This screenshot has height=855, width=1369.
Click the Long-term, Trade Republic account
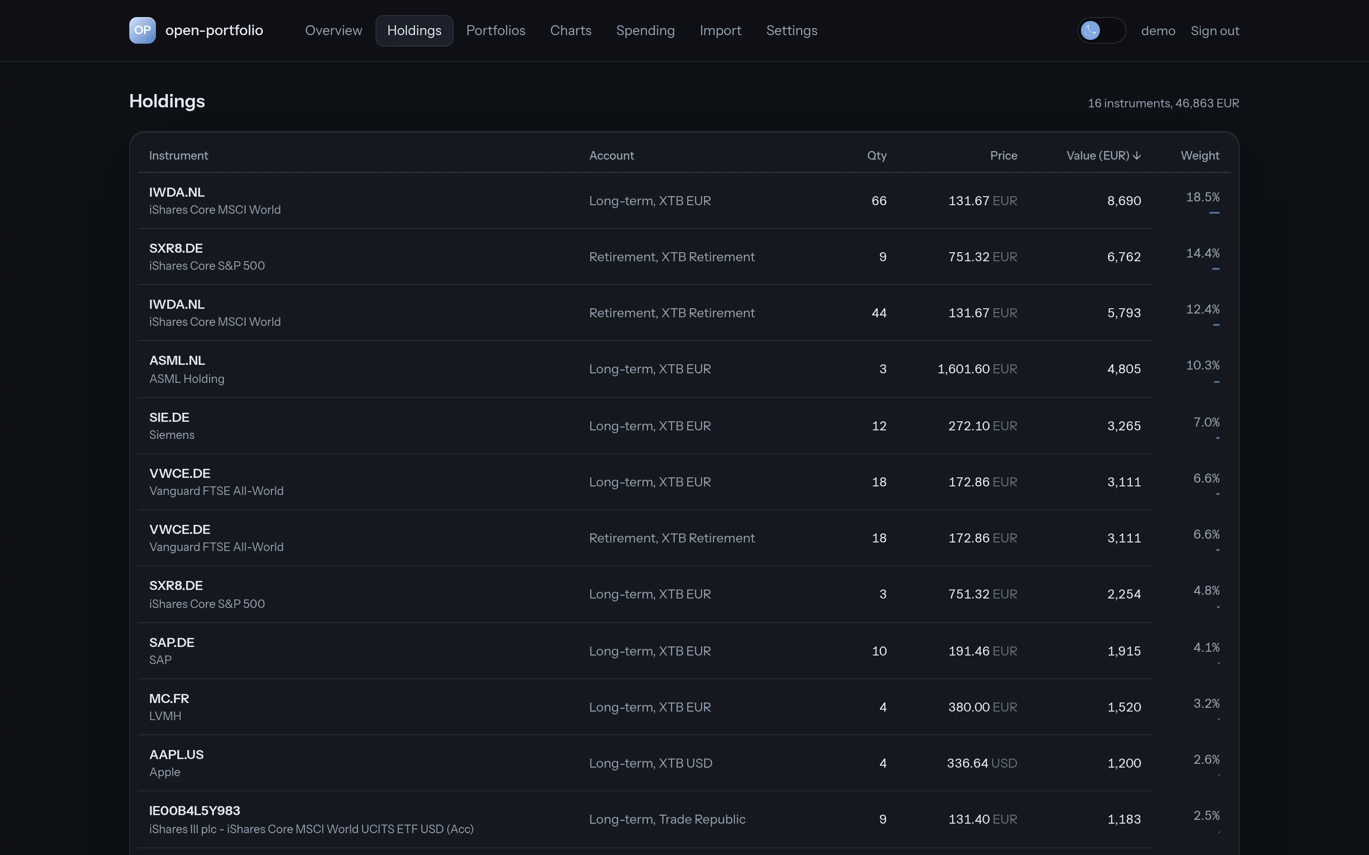(667, 819)
